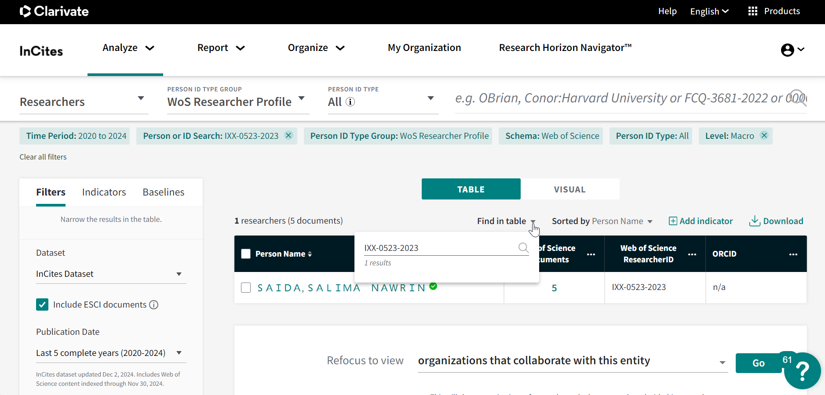The height and width of the screenshot is (395, 825).
Task: Click the info icon next to Person ID Type All
Action: (x=350, y=102)
